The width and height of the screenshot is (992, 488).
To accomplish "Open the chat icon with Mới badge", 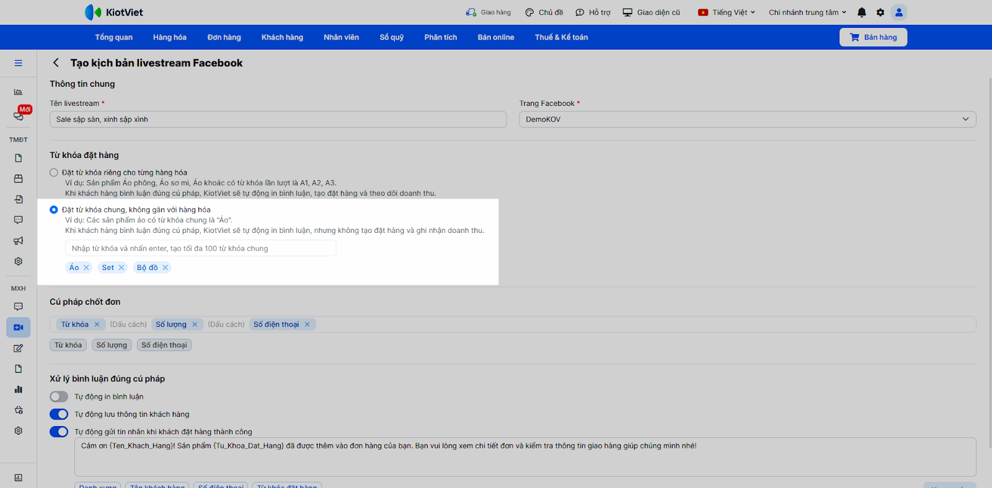I will tap(19, 116).
